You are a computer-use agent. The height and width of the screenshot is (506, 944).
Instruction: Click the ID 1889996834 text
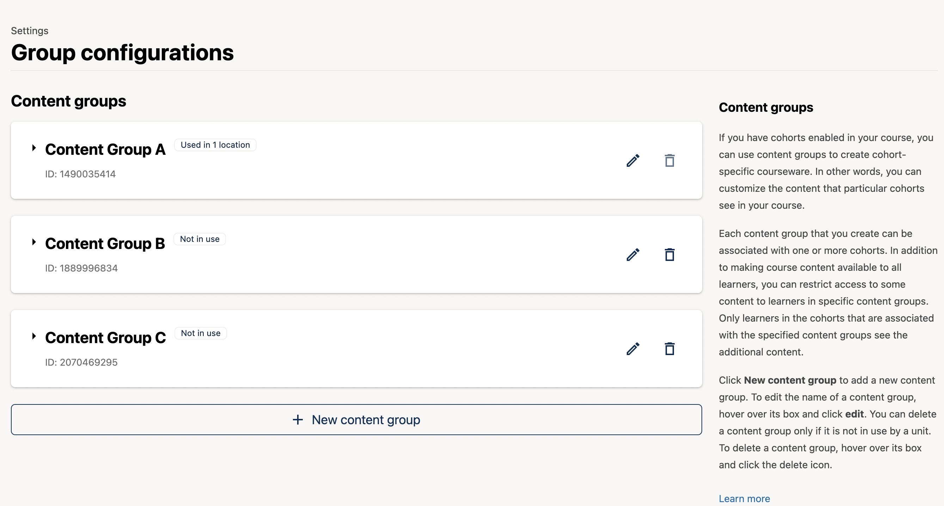coord(81,268)
